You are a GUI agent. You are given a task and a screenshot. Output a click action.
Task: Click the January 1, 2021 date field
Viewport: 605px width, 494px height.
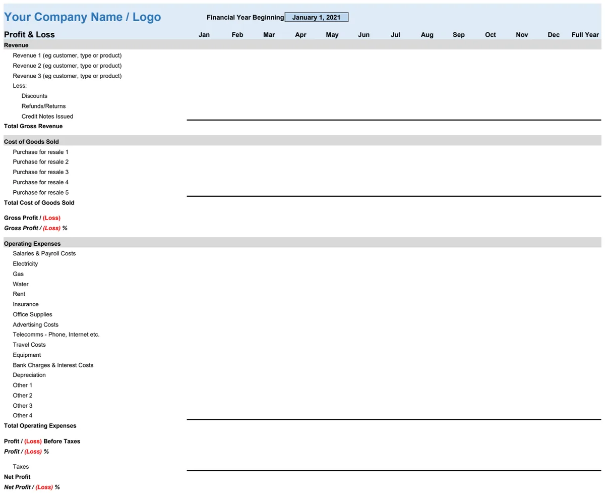[316, 17]
